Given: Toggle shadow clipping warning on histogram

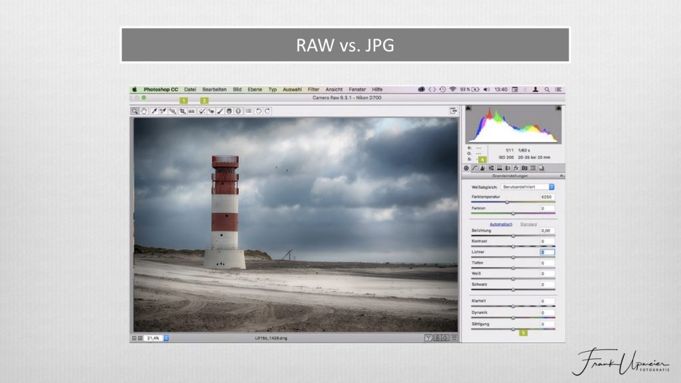Looking at the screenshot, I should [469, 108].
